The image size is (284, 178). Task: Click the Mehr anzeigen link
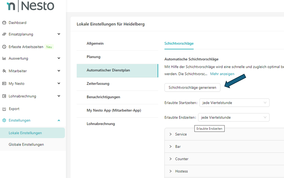pos(222,74)
